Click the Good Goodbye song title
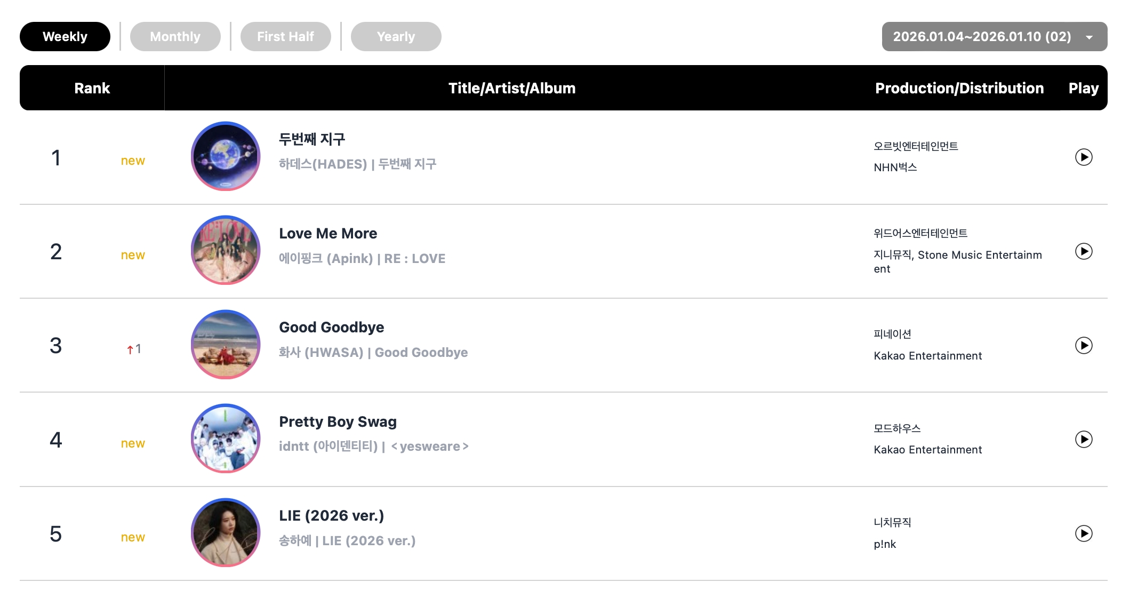The height and width of the screenshot is (590, 1129). 331,328
